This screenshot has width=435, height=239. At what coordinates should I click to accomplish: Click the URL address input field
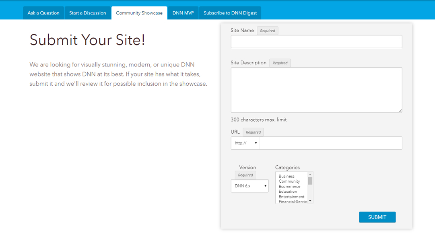click(x=330, y=143)
